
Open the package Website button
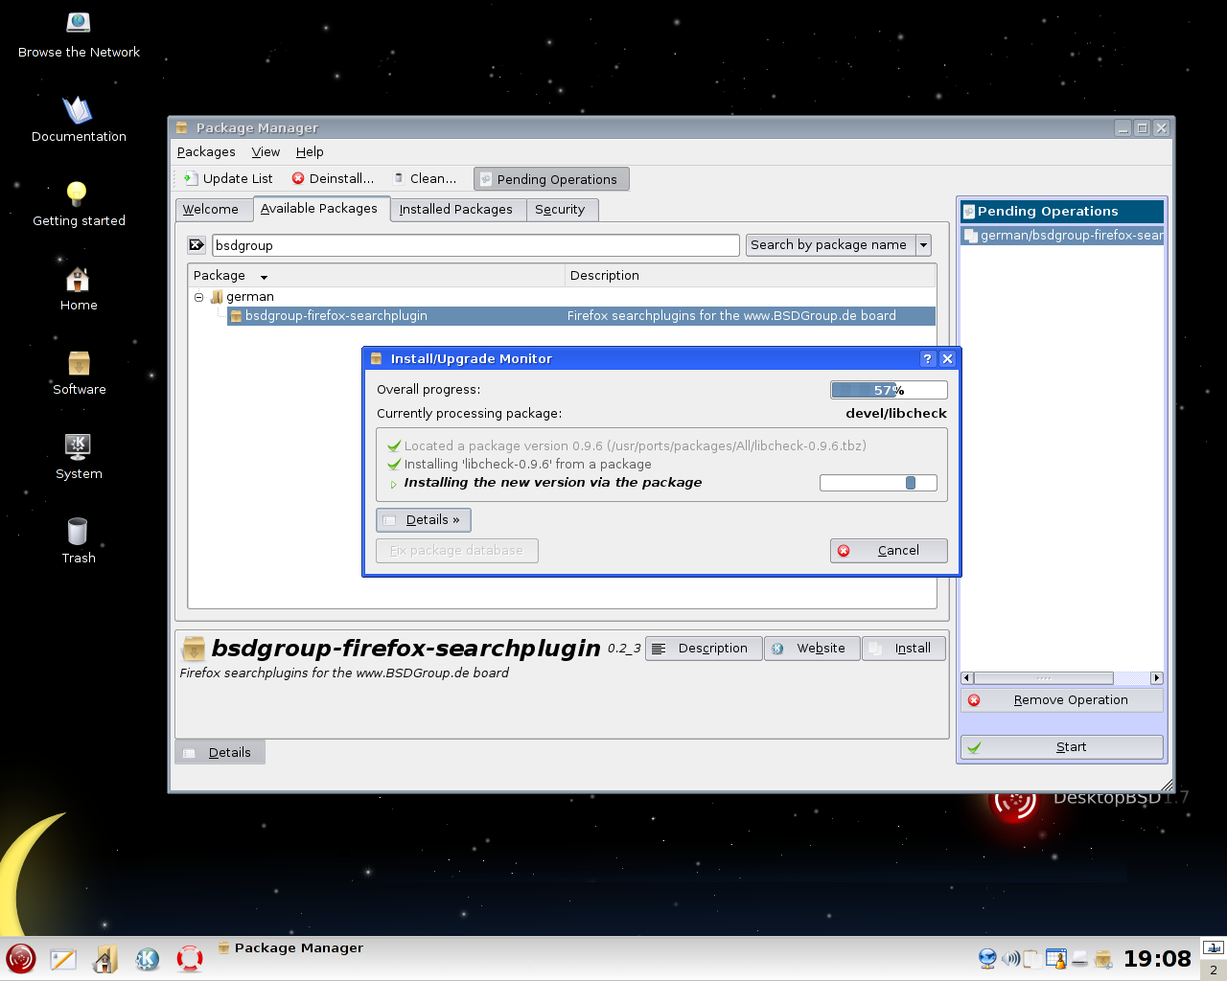(x=812, y=649)
